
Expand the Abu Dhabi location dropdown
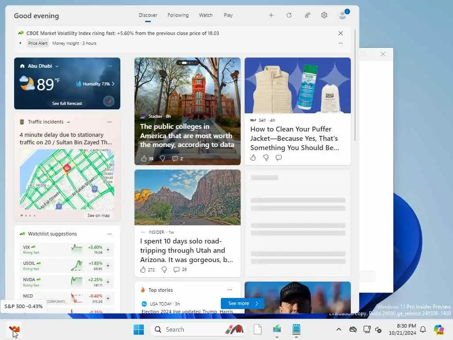point(57,66)
